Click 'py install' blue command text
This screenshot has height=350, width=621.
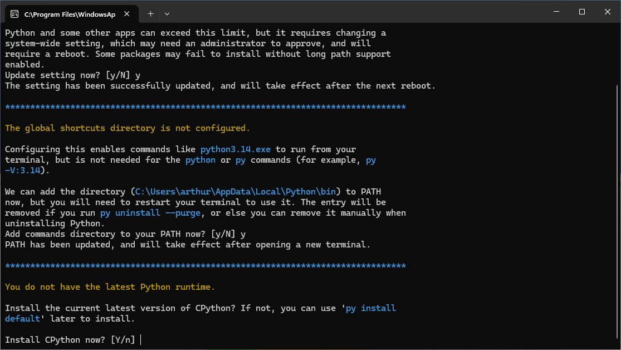[x=371, y=308]
